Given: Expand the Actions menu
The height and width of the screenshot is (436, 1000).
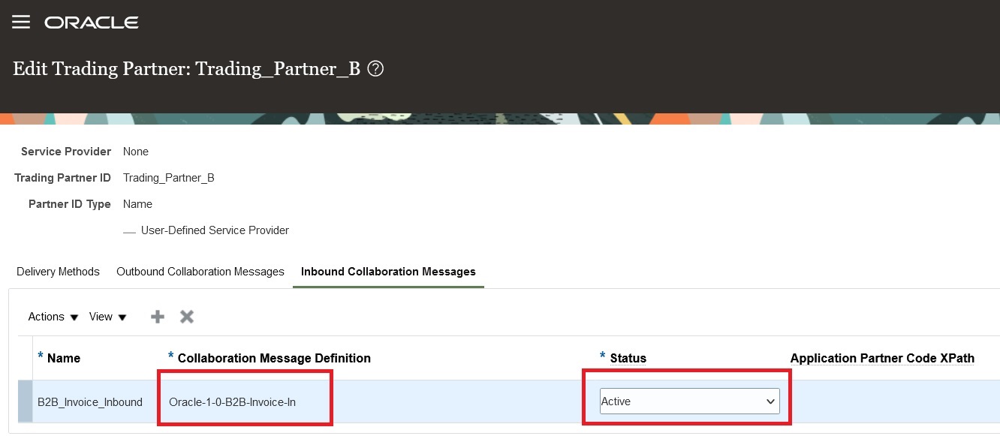Looking at the screenshot, I should click(53, 317).
